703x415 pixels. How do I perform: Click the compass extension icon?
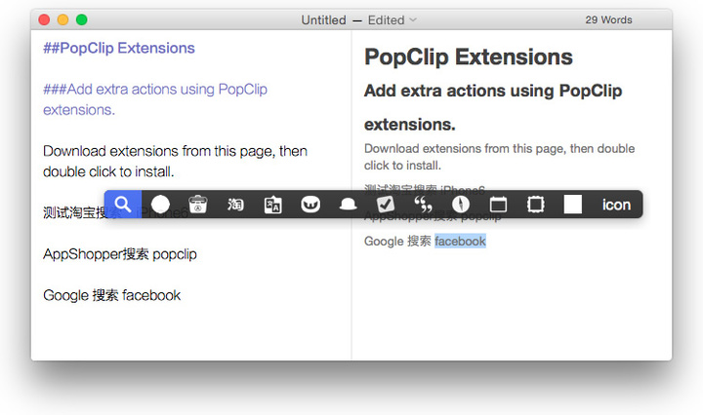click(461, 205)
